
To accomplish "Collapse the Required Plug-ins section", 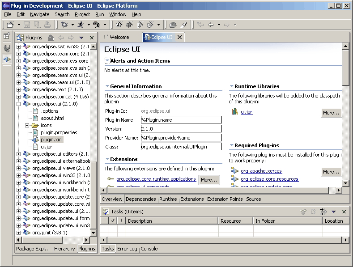I will click(231, 145).
